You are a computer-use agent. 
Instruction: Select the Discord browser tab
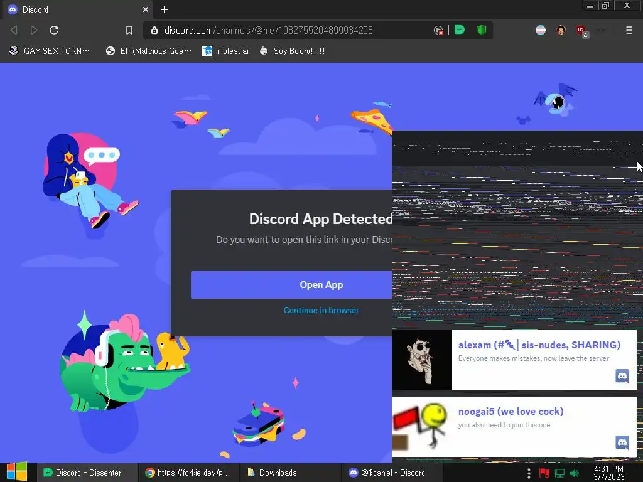tap(78, 9)
